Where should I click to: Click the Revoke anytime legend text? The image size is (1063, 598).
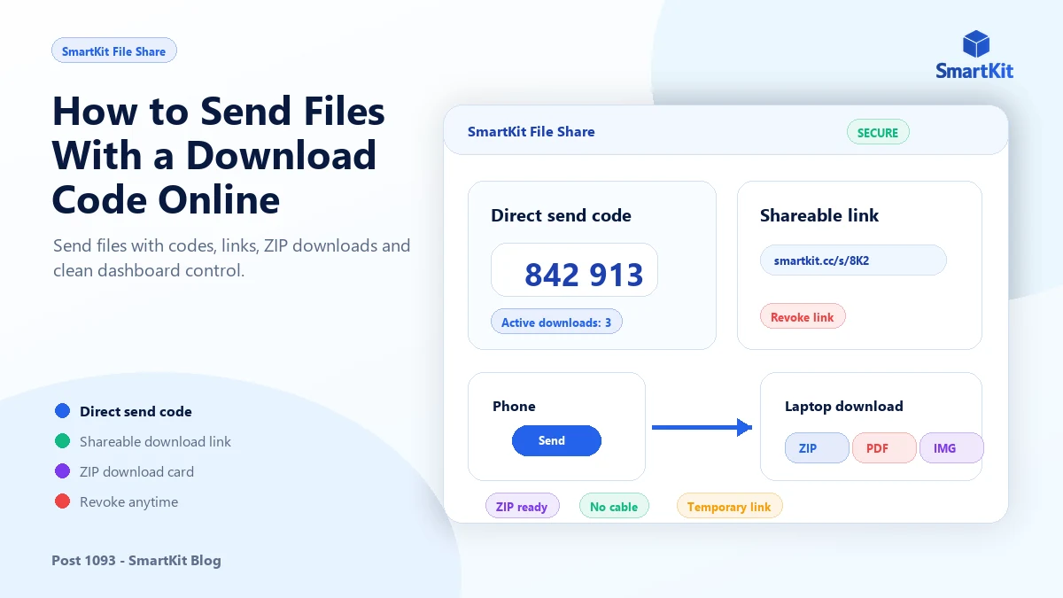coord(128,501)
